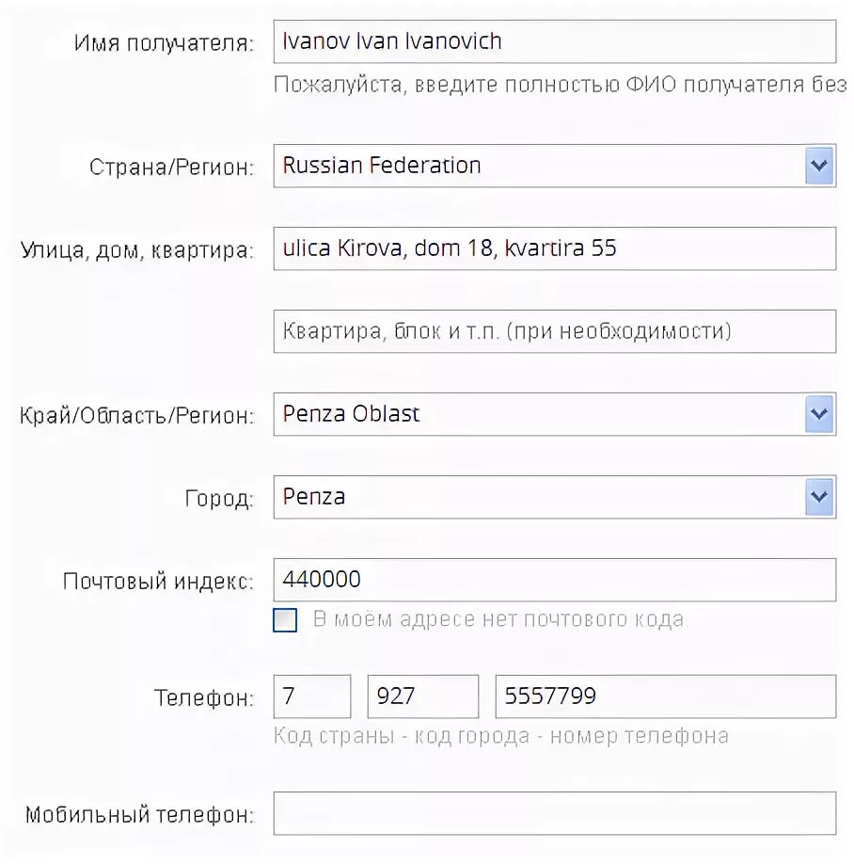Check the 'В моём адресе нет почтового кода' box
The height and width of the screenshot is (864, 854).
pos(285,620)
